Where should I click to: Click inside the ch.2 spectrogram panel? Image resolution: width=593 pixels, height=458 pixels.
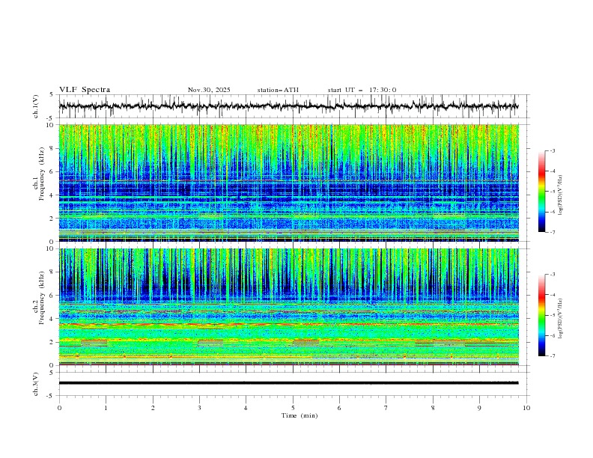pyautogui.click(x=288, y=307)
